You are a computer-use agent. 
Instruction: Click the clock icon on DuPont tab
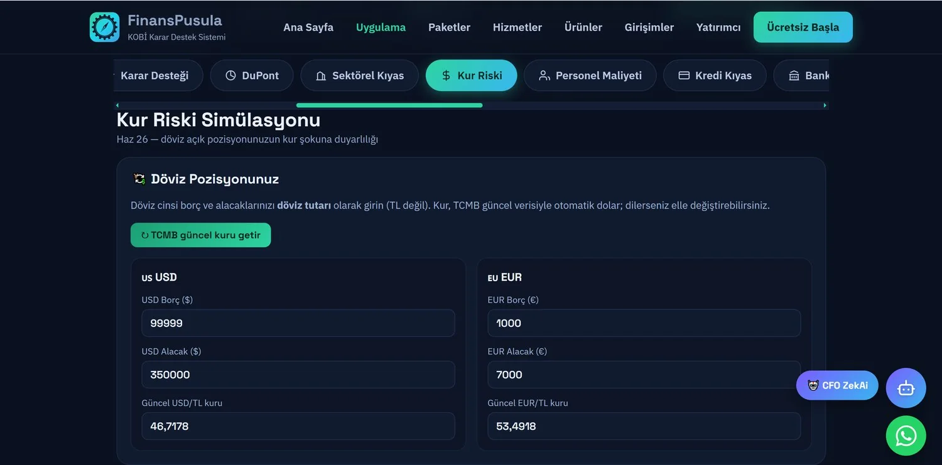pyautogui.click(x=230, y=75)
